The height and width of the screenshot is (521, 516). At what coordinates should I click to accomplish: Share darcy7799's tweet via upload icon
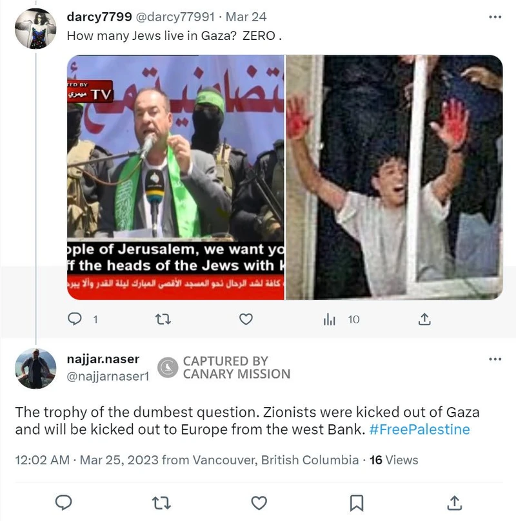424,319
